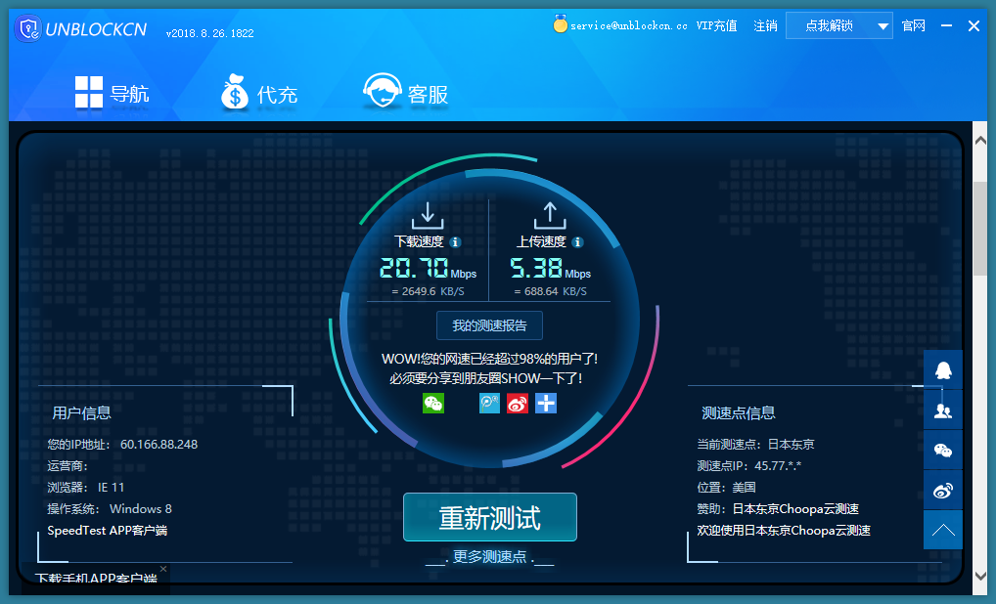Click the vertical scrollbar thumb
The image size is (996, 604).
tap(980, 229)
